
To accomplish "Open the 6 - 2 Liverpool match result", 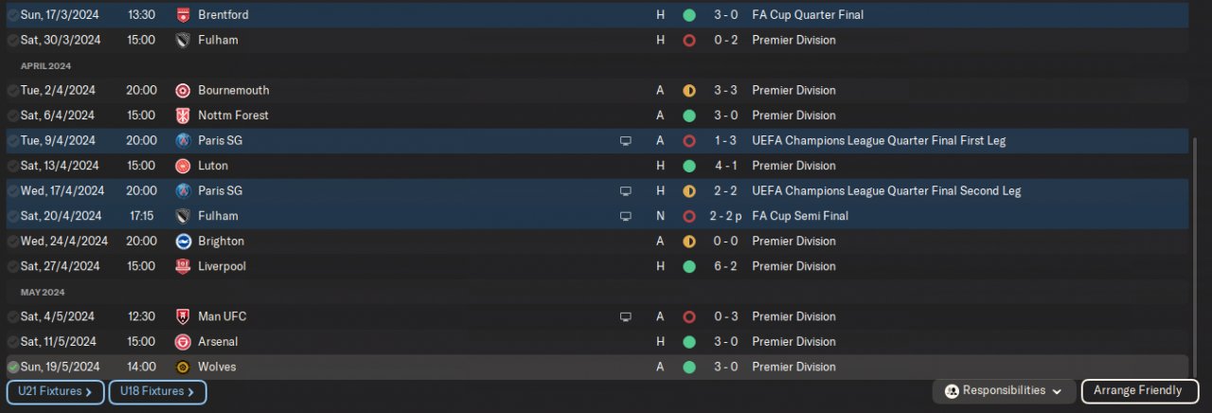I will (723, 266).
